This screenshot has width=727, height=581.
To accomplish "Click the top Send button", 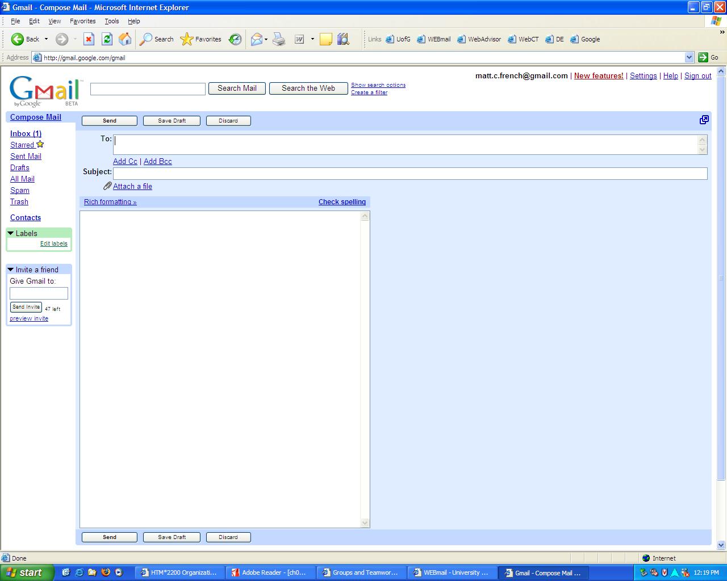I will [110, 121].
